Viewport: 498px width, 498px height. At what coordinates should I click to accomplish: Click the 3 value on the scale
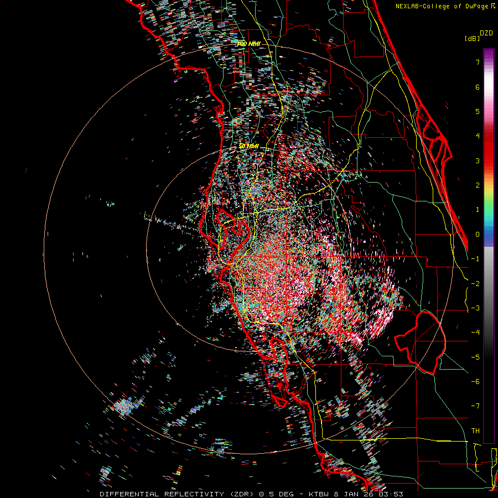coord(477,160)
